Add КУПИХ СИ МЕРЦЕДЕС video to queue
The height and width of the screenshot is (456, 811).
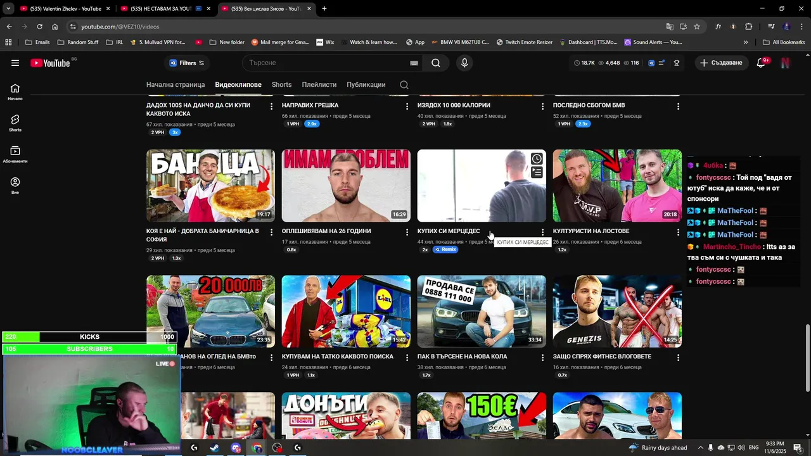(537, 172)
